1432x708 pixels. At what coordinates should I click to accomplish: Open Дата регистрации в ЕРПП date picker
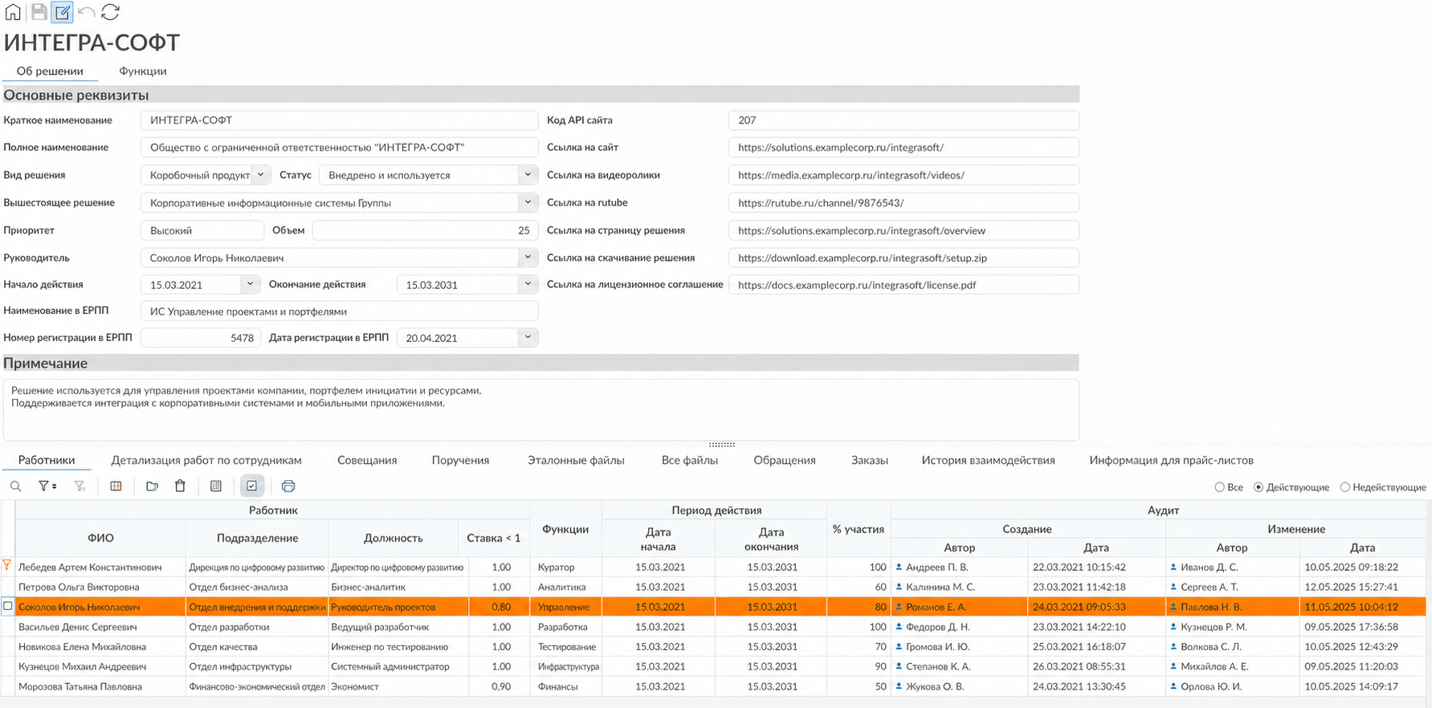[528, 337]
